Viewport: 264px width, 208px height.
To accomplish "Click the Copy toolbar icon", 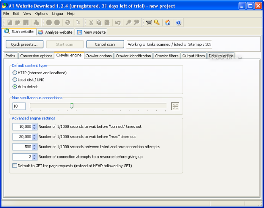I will pyautogui.click(x=99, y=23).
